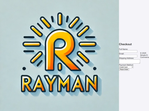Click the Payment Method label
The image size is (149, 111).
click(126, 65)
